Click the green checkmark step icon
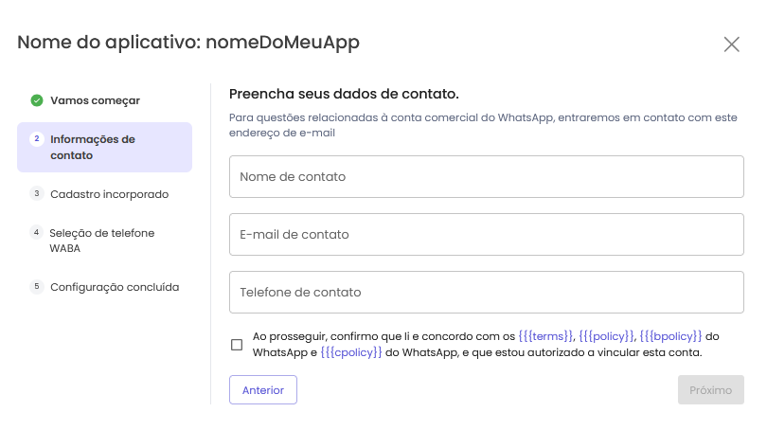The height and width of the screenshot is (430, 767). (37, 100)
